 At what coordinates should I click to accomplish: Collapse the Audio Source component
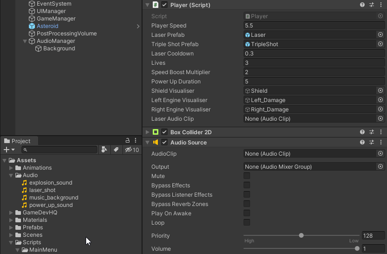click(147, 143)
